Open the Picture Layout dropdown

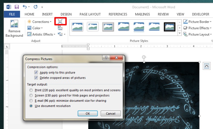(197, 34)
